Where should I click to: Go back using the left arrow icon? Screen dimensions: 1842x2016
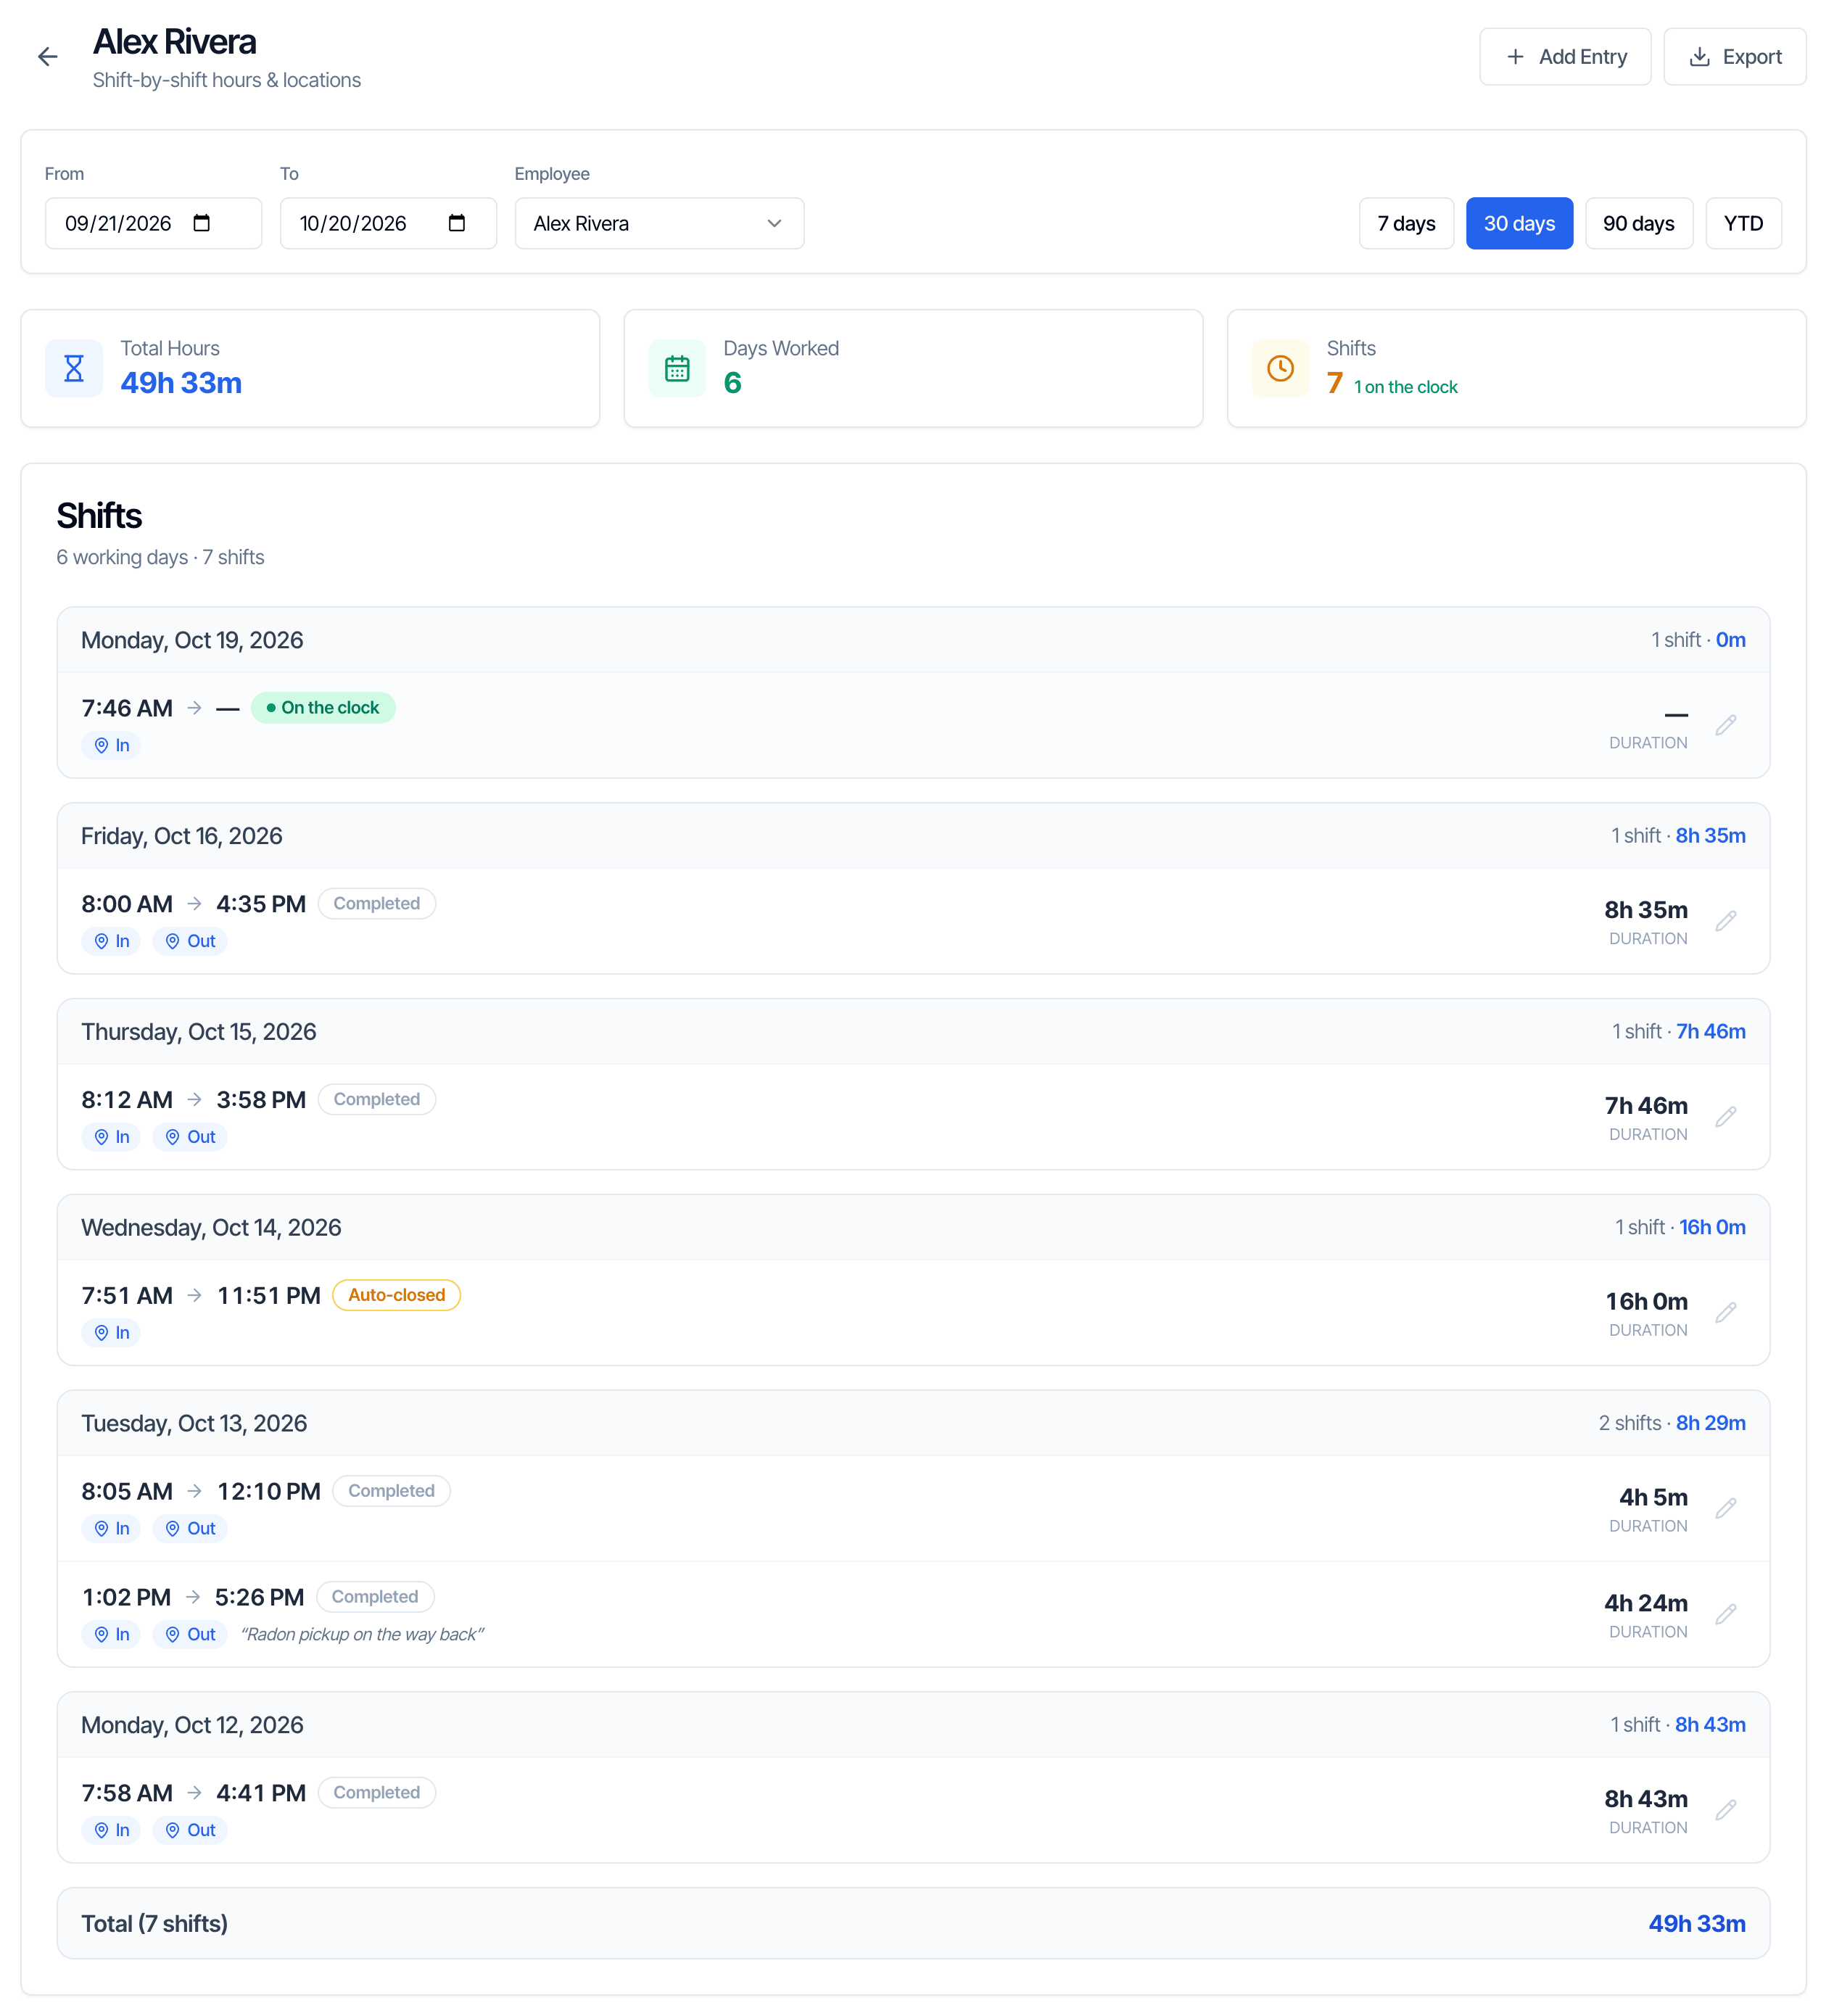tap(48, 57)
